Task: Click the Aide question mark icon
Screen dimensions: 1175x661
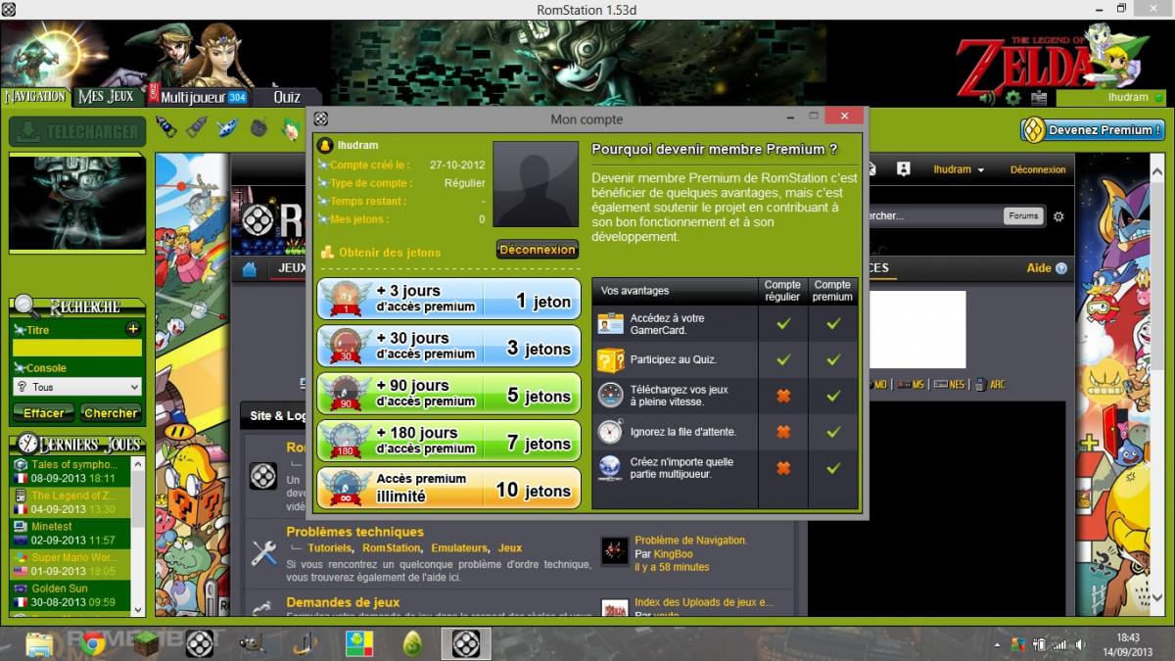Action: (1061, 268)
